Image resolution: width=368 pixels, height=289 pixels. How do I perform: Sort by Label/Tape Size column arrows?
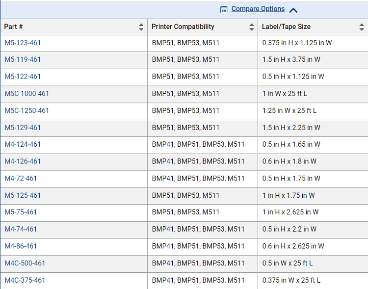(362, 27)
